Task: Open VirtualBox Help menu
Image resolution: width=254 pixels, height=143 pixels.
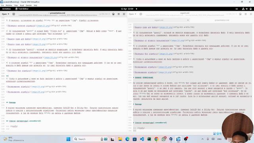Action: pyautogui.click(x=35, y=5)
